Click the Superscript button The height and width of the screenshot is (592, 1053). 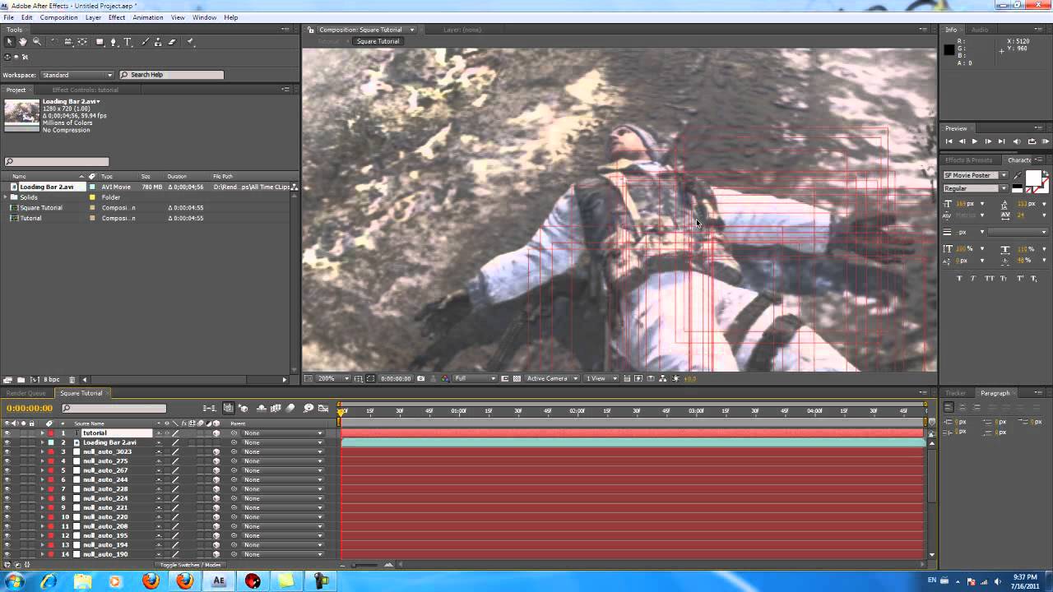click(1021, 279)
